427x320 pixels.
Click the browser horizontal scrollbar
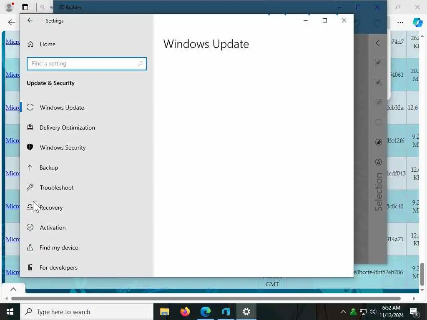pos(206,298)
